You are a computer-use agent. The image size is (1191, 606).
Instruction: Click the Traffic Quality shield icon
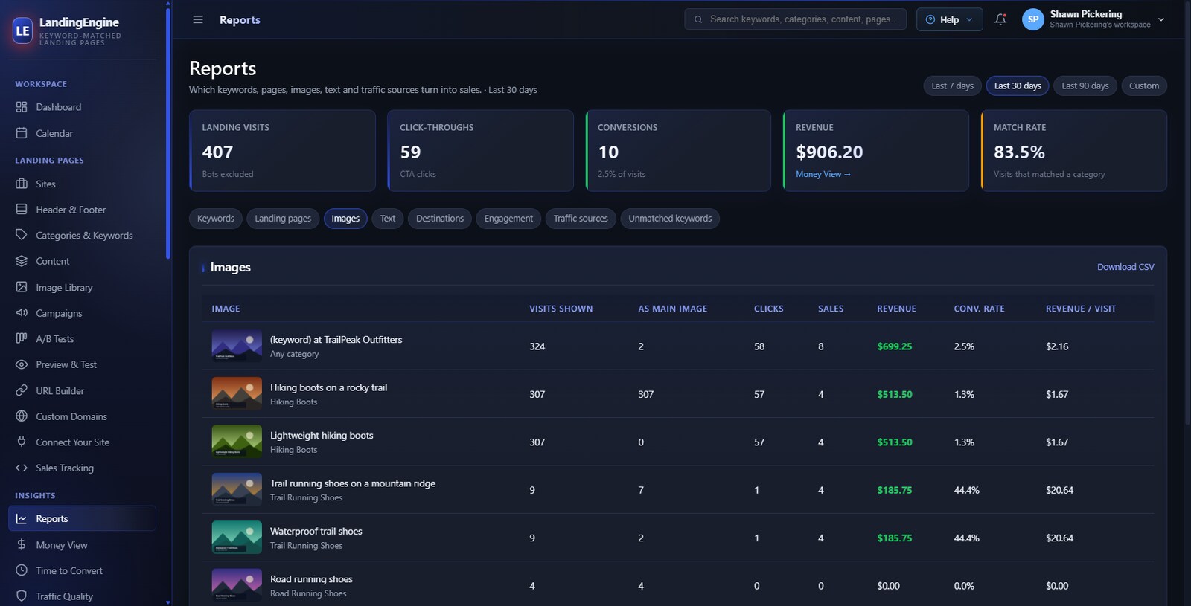[x=22, y=596]
